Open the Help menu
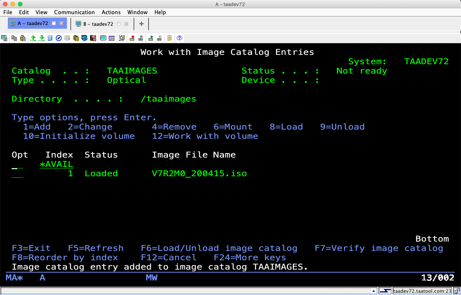The height and width of the screenshot is (295, 461). coord(160,12)
